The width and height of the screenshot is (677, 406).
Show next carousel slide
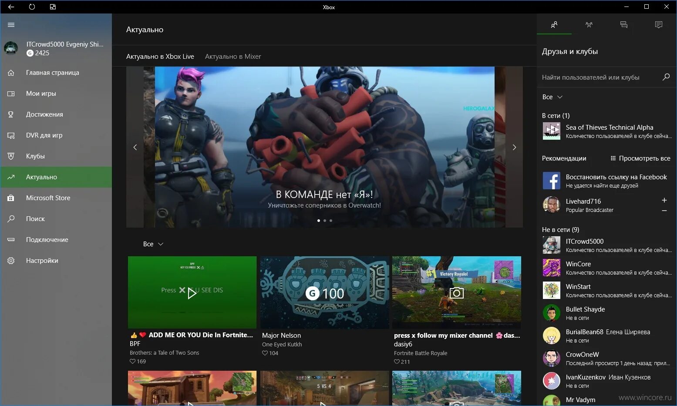(x=514, y=148)
